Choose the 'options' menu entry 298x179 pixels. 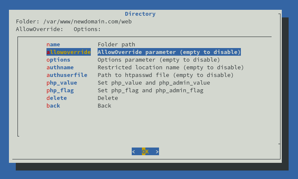coord(58,60)
